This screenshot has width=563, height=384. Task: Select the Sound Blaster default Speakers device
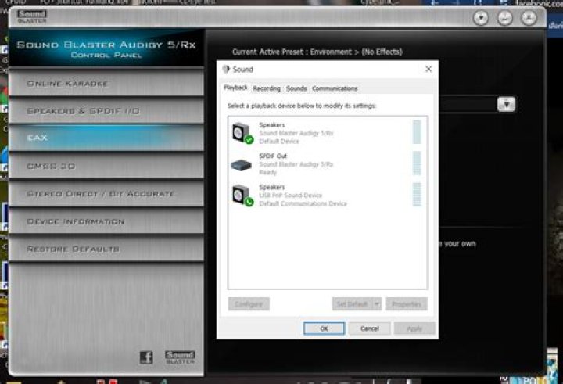click(x=327, y=133)
